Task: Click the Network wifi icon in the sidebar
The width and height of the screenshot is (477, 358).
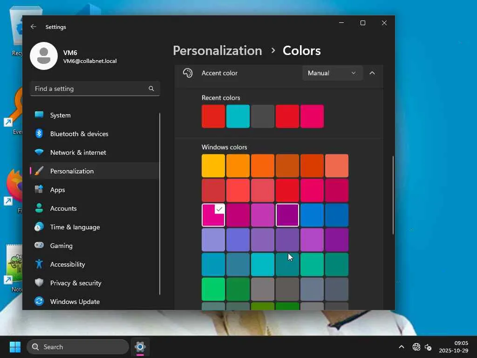Action: point(39,152)
